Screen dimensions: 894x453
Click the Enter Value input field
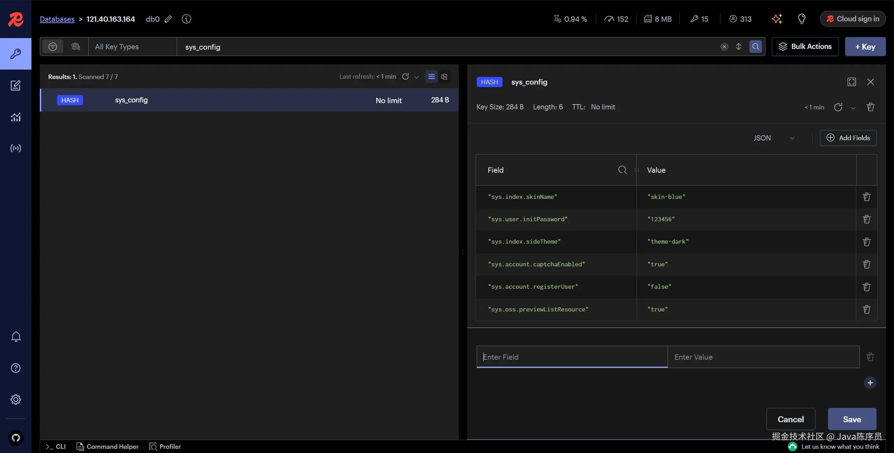[x=763, y=357]
